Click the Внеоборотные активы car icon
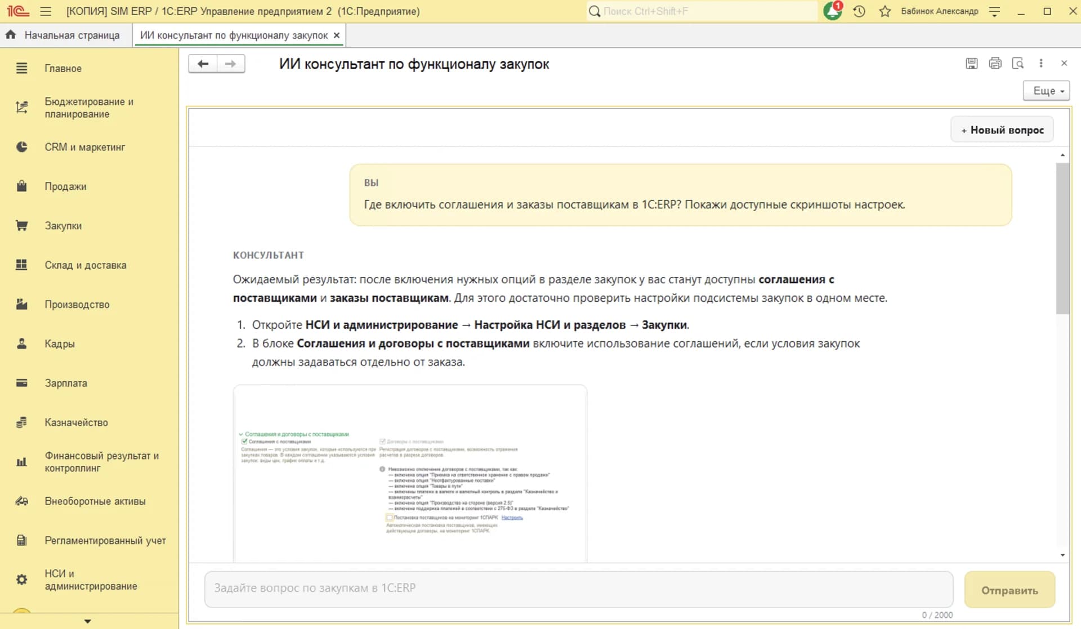The width and height of the screenshot is (1081, 629). (21, 501)
